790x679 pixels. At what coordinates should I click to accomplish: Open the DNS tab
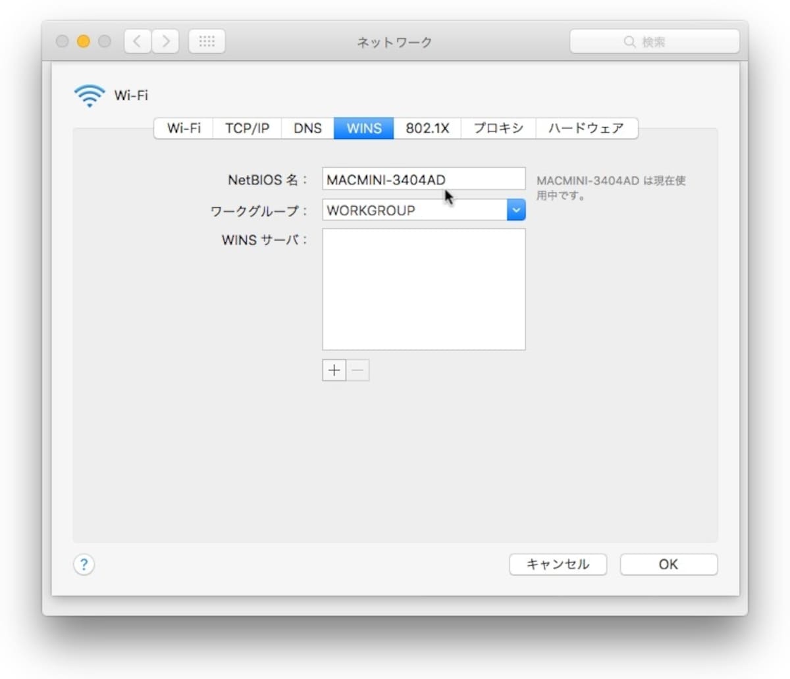click(x=307, y=128)
